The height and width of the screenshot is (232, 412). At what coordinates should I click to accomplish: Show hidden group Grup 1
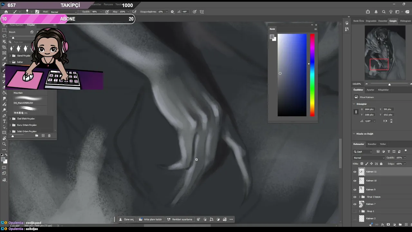pos(355,211)
